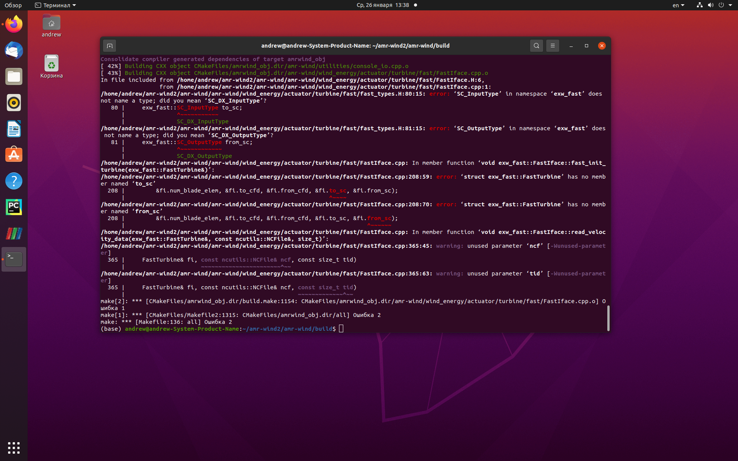This screenshot has height=461, width=738.
Task: Show the applications grid
Action: 14,448
